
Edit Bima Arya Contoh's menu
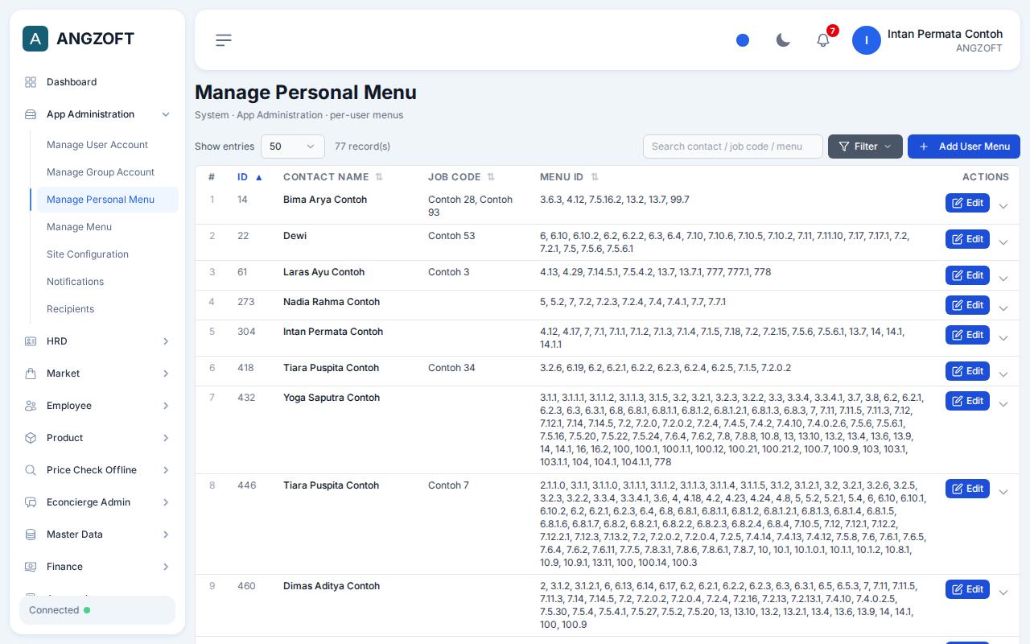pyautogui.click(x=967, y=203)
